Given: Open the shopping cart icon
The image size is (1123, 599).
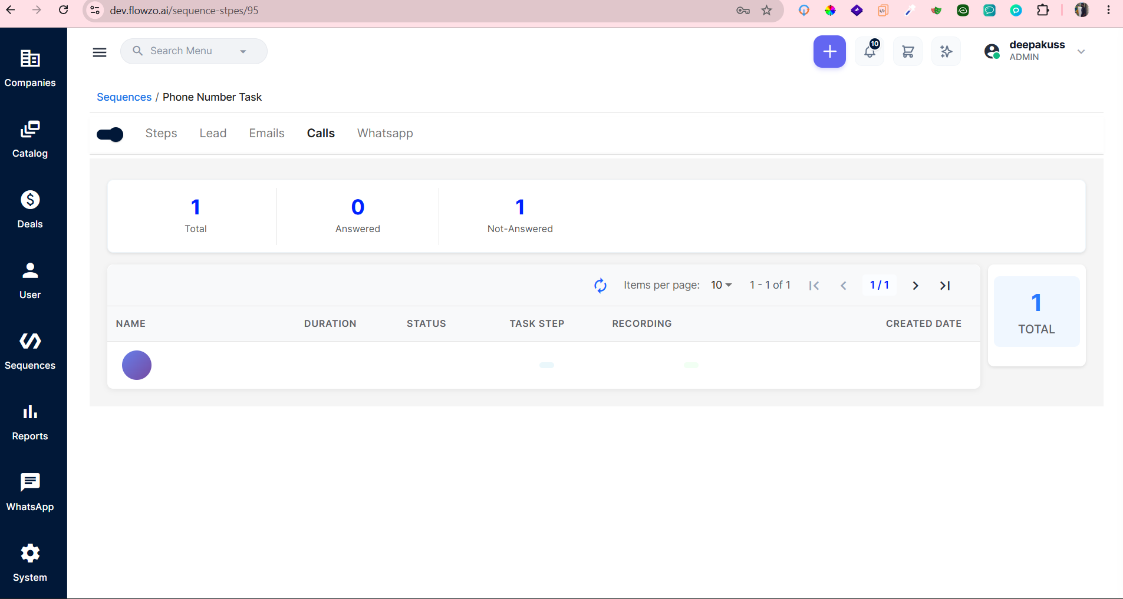Looking at the screenshot, I should click(x=908, y=52).
